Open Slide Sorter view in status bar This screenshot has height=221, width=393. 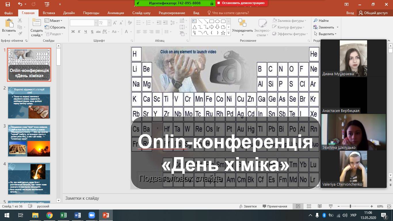coord(309,206)
